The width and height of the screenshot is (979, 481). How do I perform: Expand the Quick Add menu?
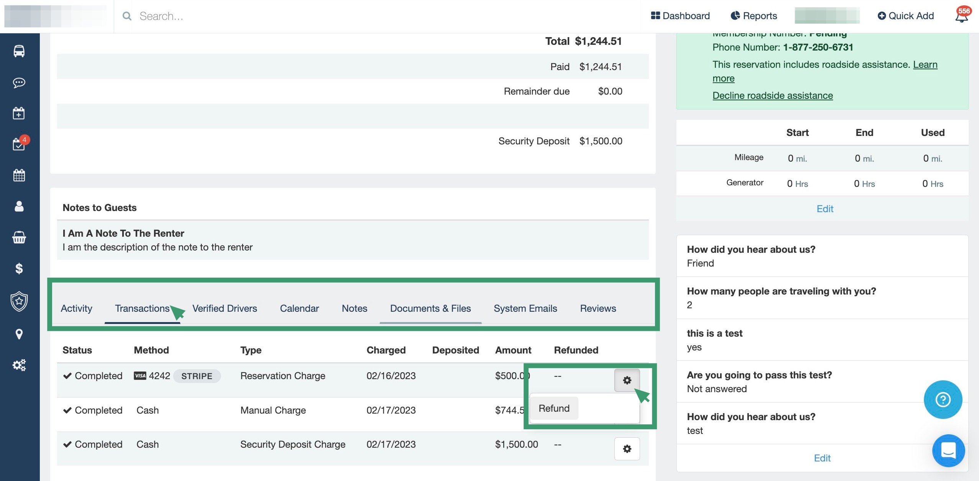(905, 16)
